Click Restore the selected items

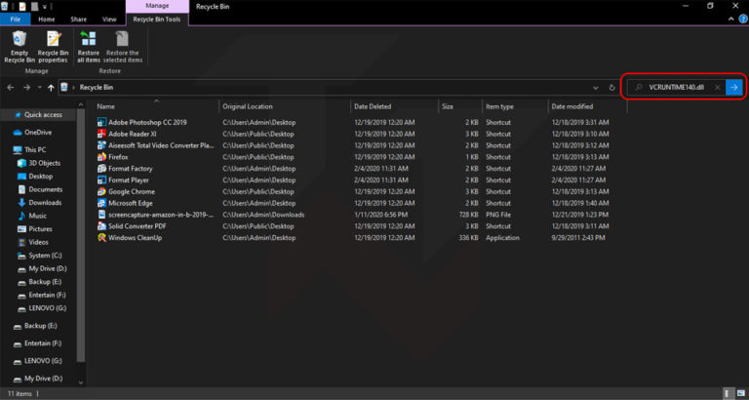tap(122, 47)
